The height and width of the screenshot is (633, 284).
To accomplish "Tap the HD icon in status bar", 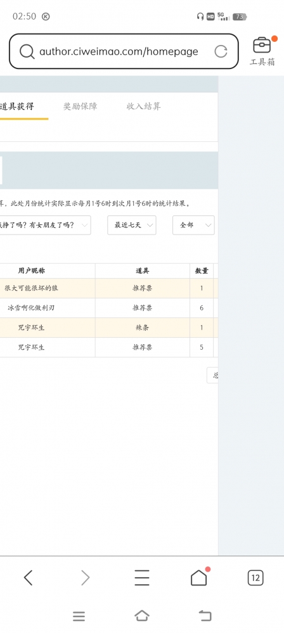I will click(210, 16).
